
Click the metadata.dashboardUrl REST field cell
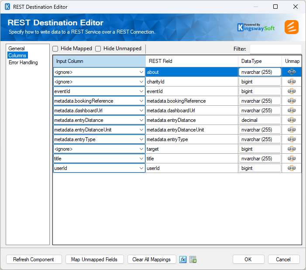coord(192,111)
